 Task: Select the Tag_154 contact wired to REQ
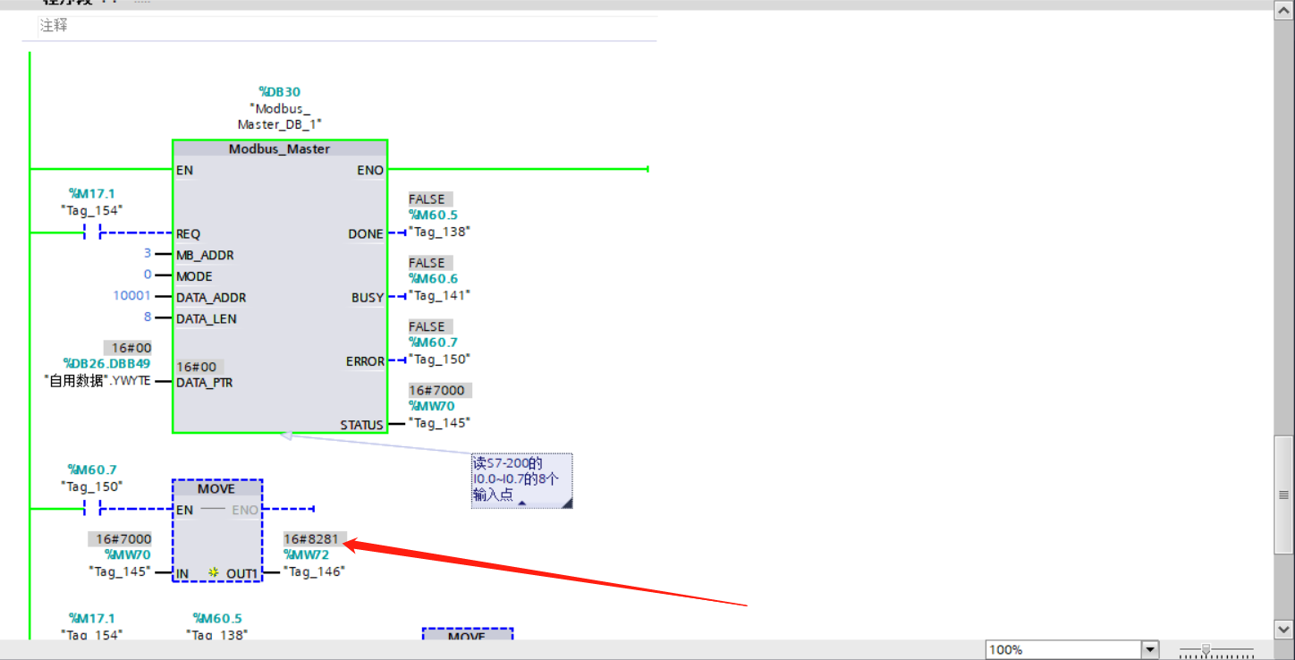pos(92,233)
